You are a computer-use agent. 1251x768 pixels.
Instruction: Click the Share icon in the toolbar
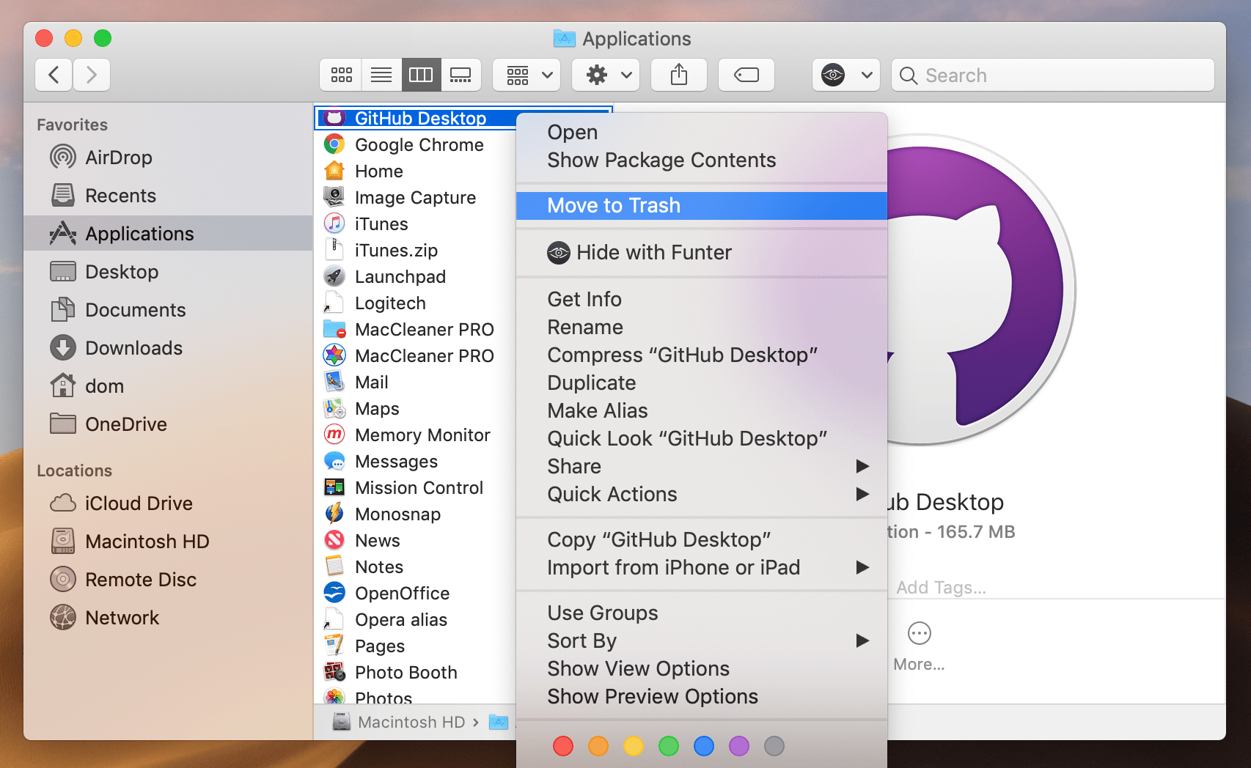[x=678, y=74]
